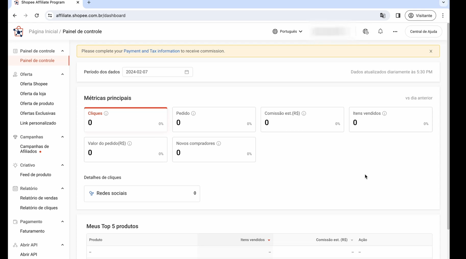
Task: Sort table by Itens vendidos arrow
Action: (x=269, y=240)
